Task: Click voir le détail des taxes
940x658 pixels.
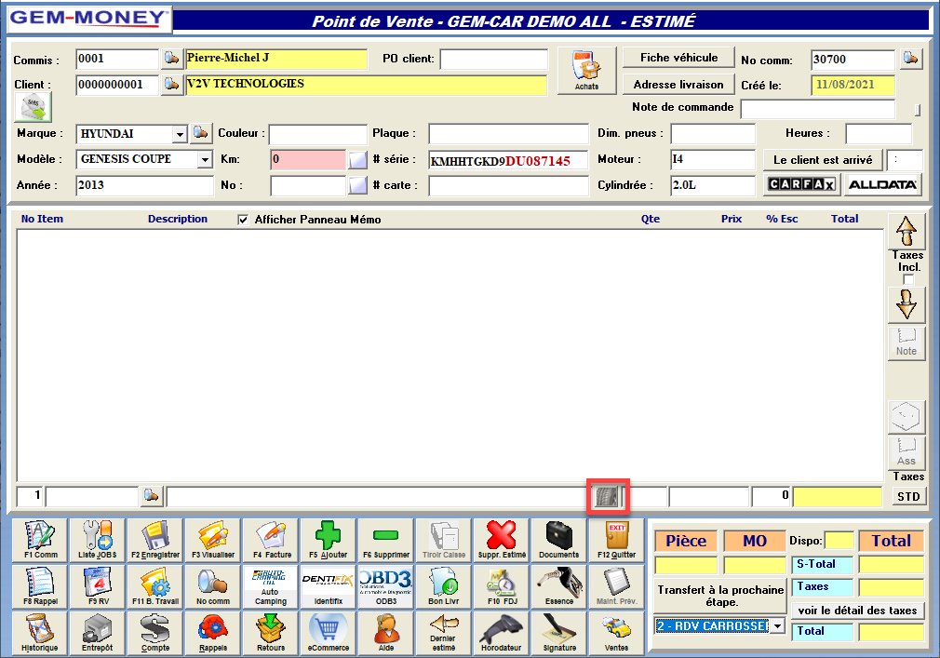Action: coord(857,611)
